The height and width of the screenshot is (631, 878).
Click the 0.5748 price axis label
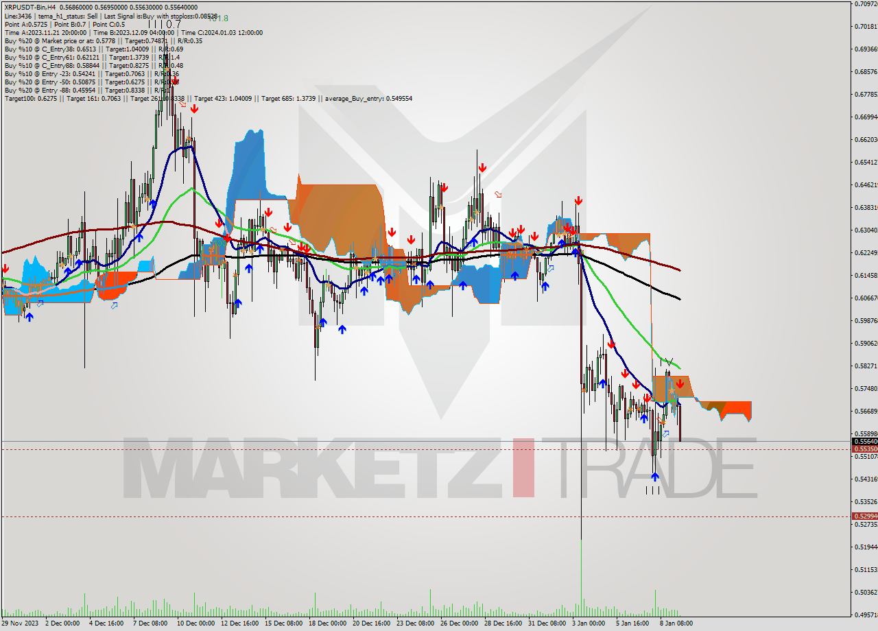coord(866,388)
